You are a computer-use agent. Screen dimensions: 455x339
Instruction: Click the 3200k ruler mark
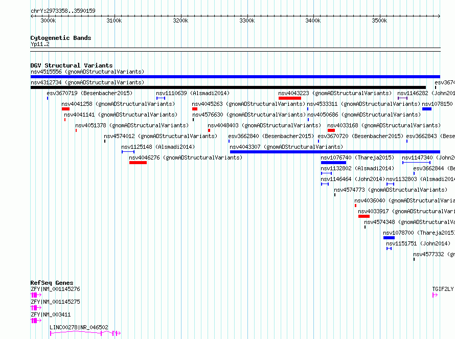coord(180,20)
